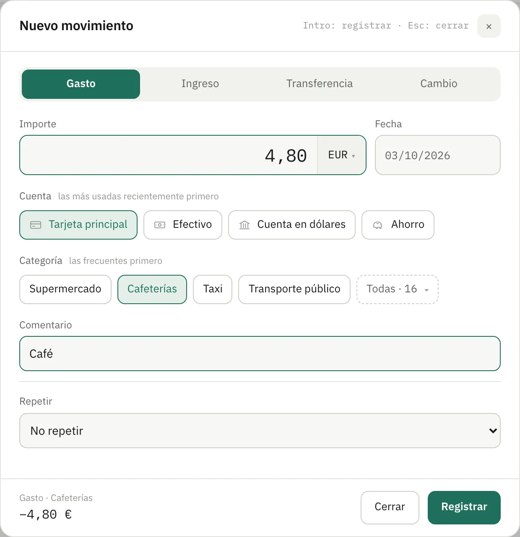Select the Tarjeta principal account chip
The width and height of the screenshot is (520, 537).
pyautogui.click(x=78, y=225)
